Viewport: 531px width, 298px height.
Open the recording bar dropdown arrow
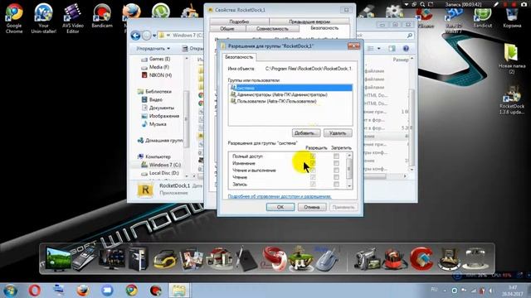[x=407, y=4]
